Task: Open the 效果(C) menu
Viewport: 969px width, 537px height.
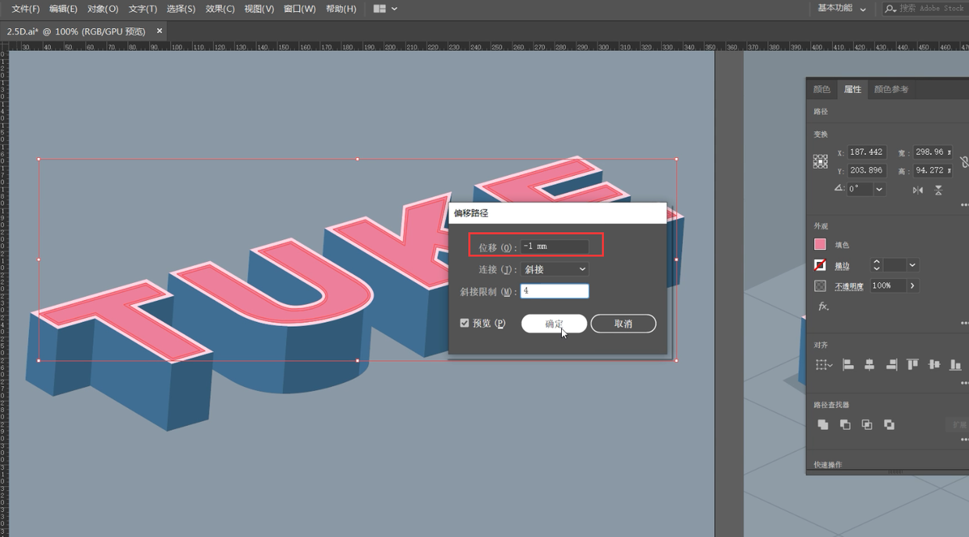Action: tap(220, 9)
